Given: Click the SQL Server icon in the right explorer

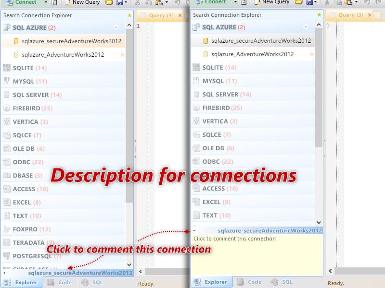Looking at the screenshot, I should point(196,94).
